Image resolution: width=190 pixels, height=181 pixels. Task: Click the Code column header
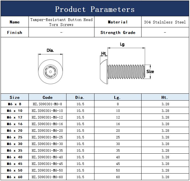47,97
